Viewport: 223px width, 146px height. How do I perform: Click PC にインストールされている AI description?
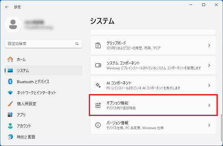tap(143, 88)
